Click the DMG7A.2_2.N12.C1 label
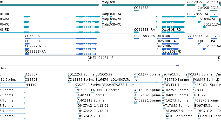Image resolution: width=221 pixels, height=120 pixels. point(93,111)
